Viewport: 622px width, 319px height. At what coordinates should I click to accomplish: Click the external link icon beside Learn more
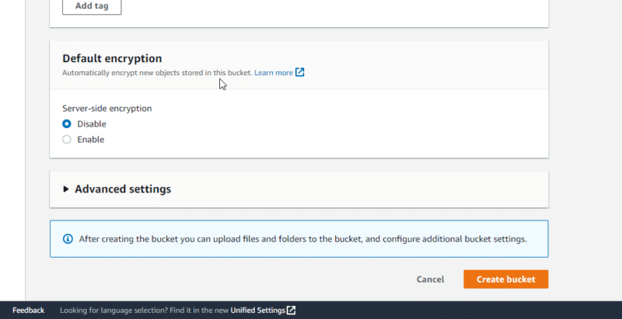(300, 73)
